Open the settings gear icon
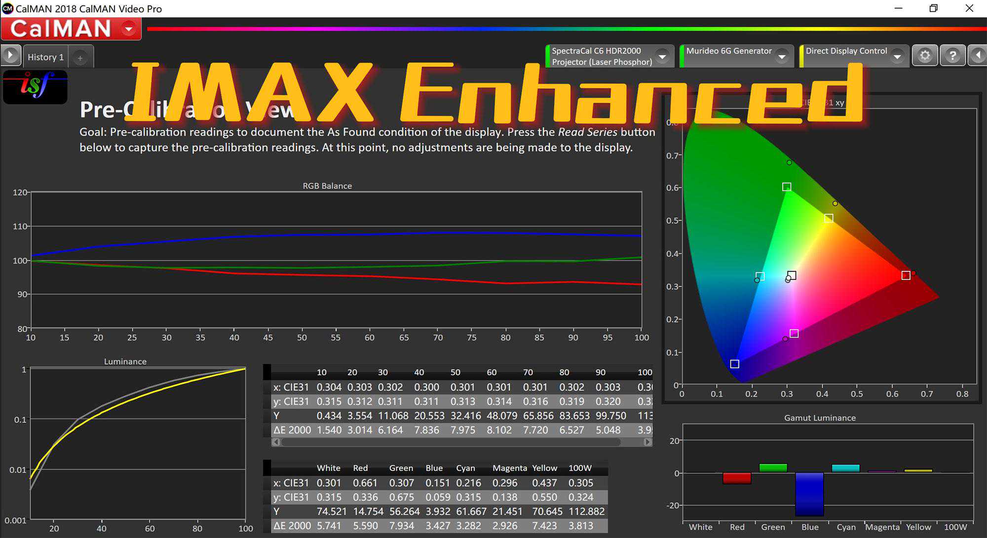The width and height of the screenshot is (987, 538). 925,56
